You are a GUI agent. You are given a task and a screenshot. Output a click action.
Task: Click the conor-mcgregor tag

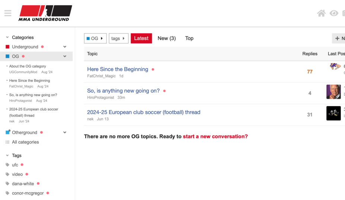click(x=28, y=193)
